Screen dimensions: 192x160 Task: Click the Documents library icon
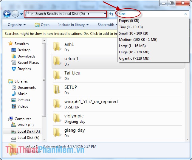pyautogui.click(x=14, y=87)
